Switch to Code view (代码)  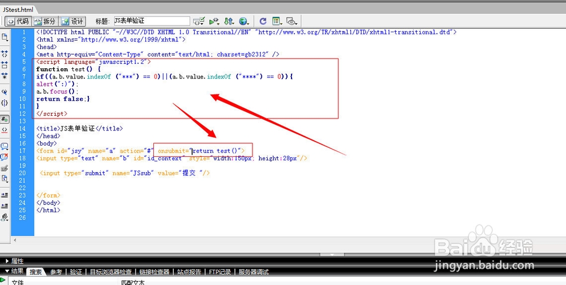click(19, 21)
